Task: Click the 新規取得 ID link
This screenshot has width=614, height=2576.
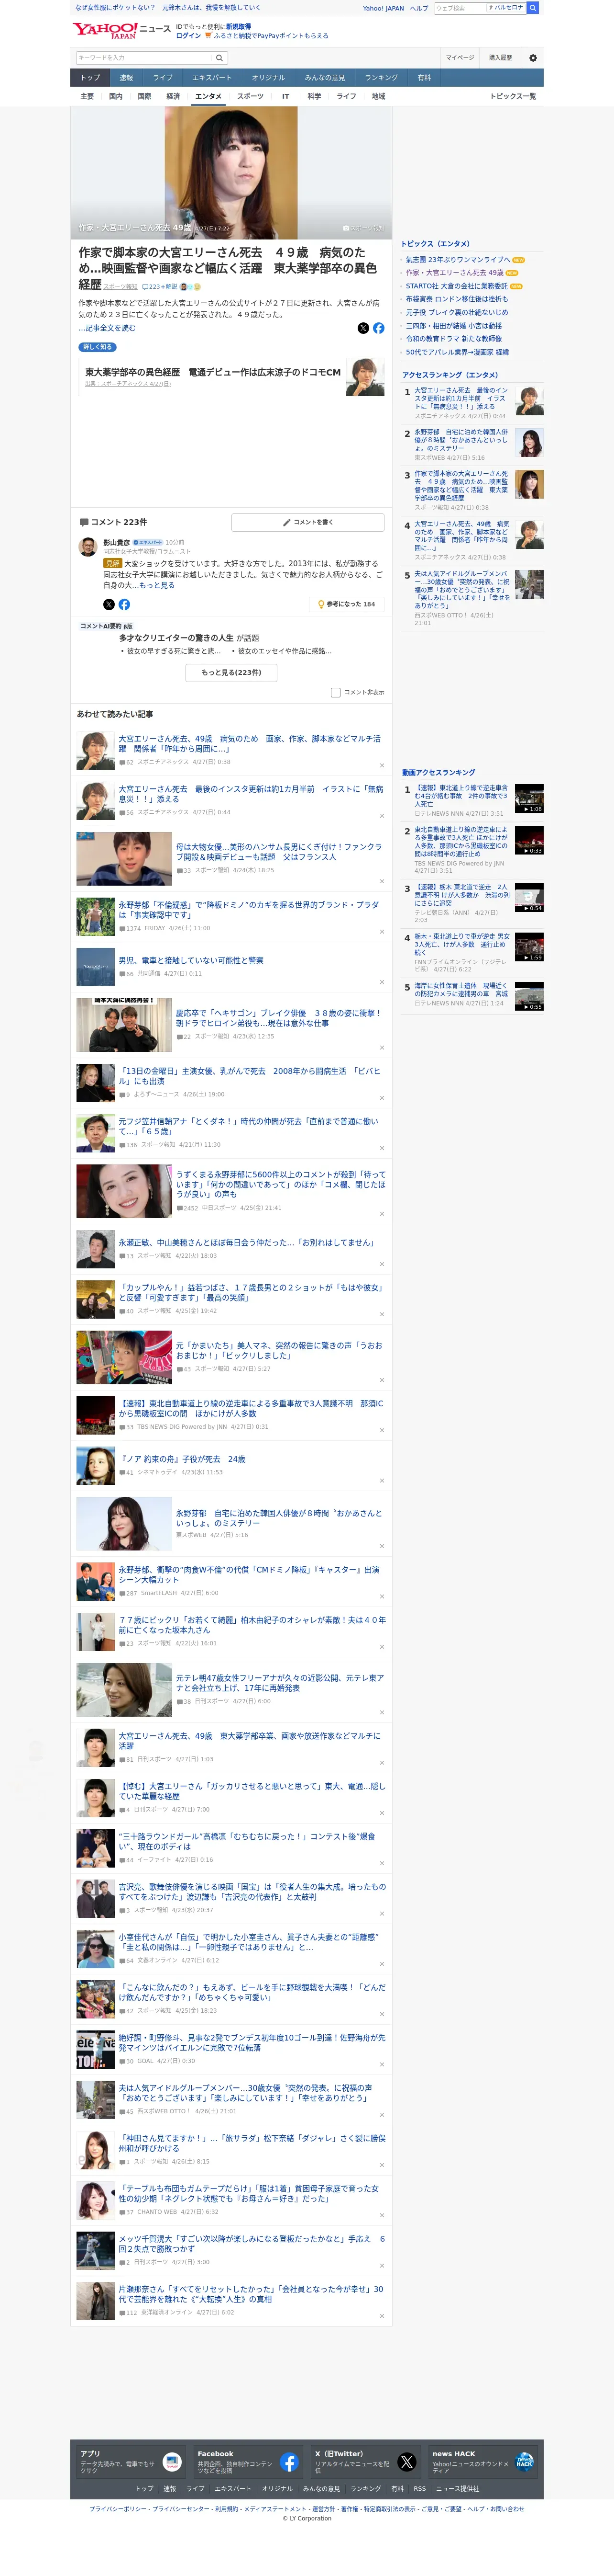Action: (239, 27)
